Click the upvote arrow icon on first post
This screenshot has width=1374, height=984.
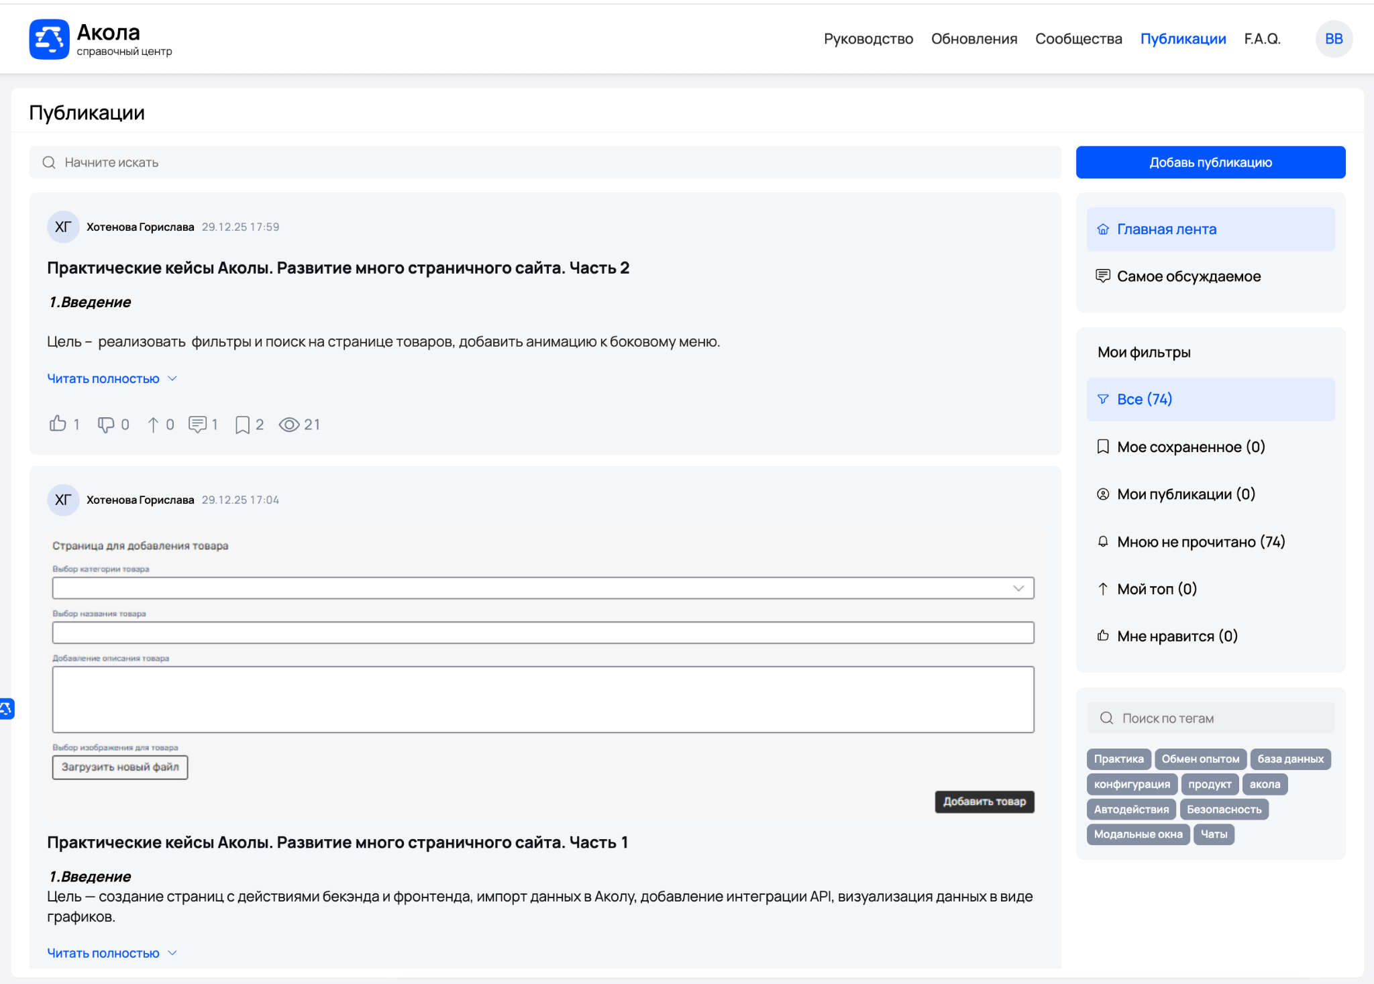click(x=153, y=425)
